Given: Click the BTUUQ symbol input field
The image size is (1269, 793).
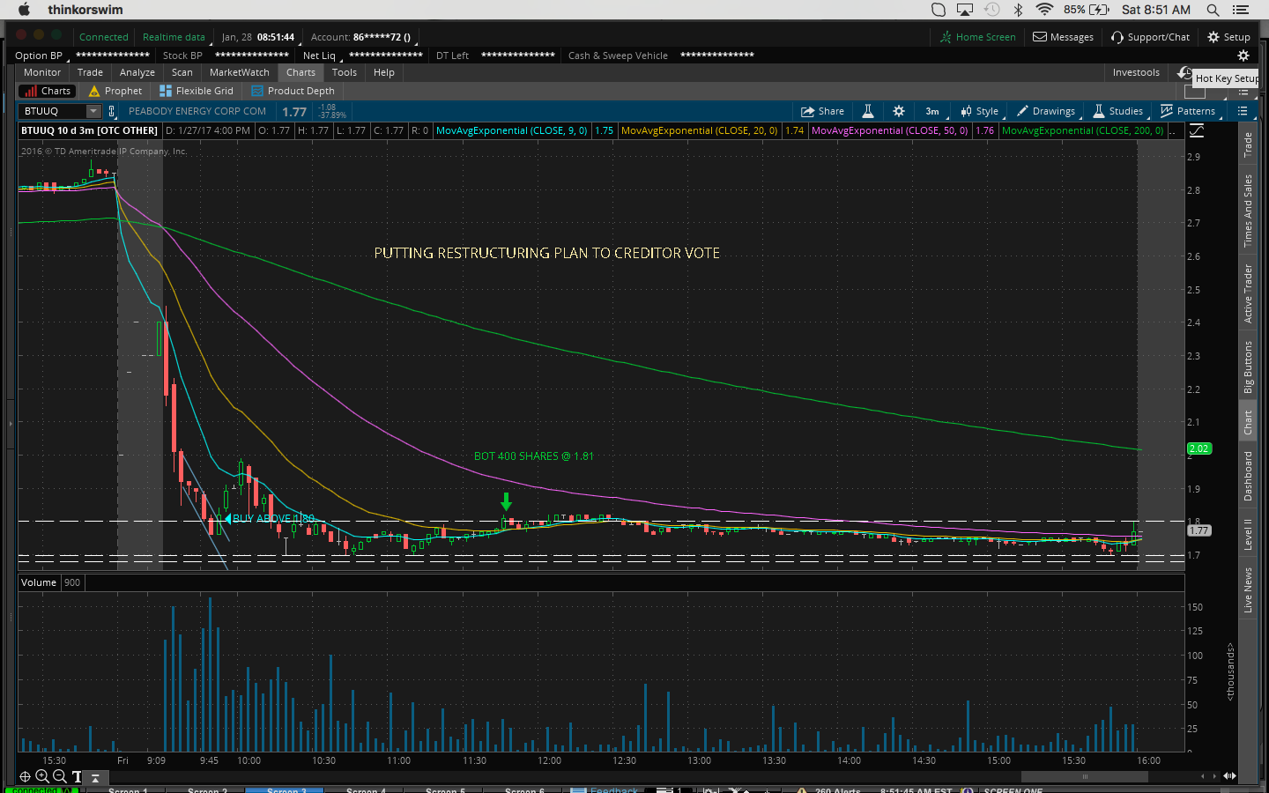Looking at the screenshot, I should coord(53,111).
